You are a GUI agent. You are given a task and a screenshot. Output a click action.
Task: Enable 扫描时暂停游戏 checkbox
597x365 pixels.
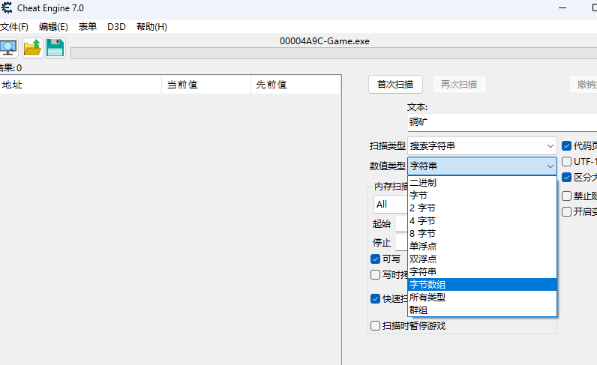tap(376, 326)
